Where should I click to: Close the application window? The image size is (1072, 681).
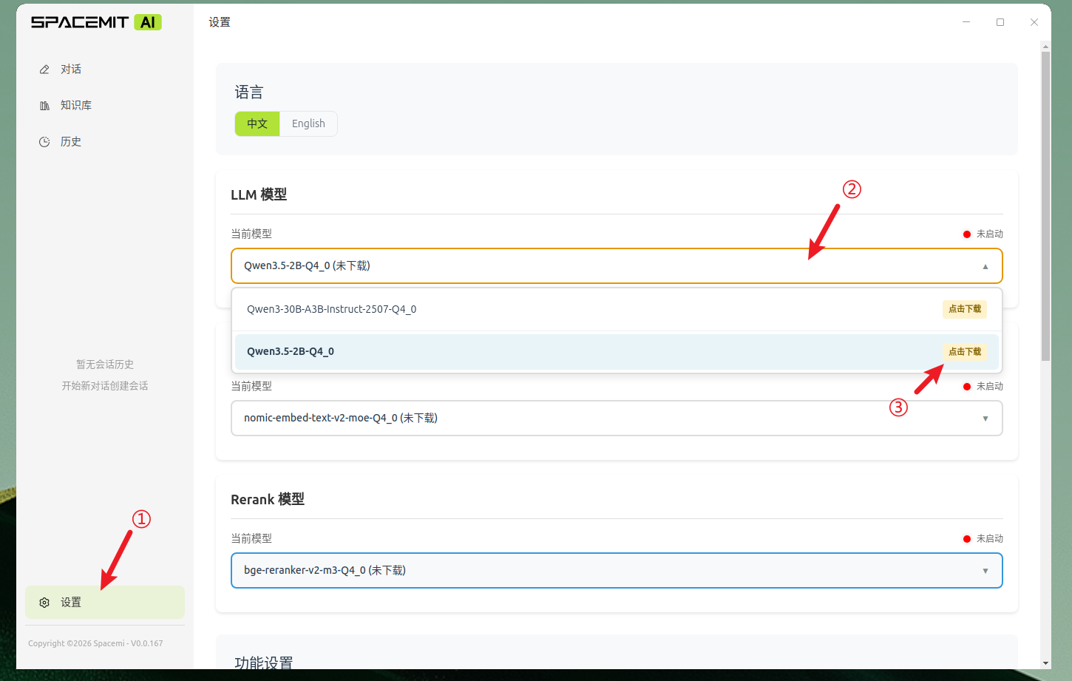click(x=1034, y=22)
